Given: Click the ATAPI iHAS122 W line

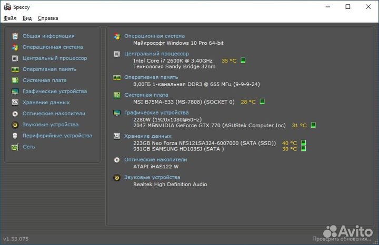Looking at the screenshot, I should (156, 167).
